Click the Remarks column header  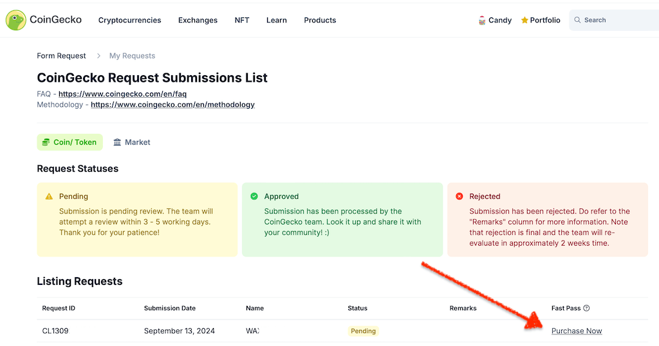463,308
